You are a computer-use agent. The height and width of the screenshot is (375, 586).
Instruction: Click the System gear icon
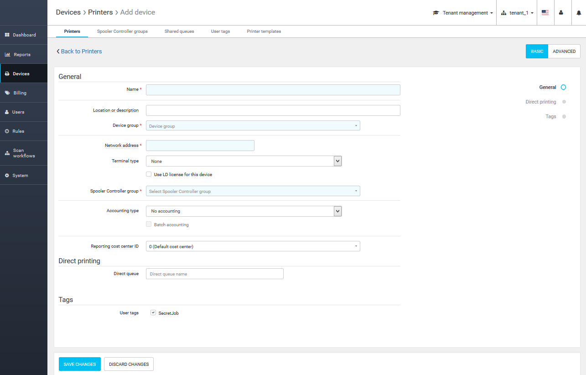(x=7, y=176)
